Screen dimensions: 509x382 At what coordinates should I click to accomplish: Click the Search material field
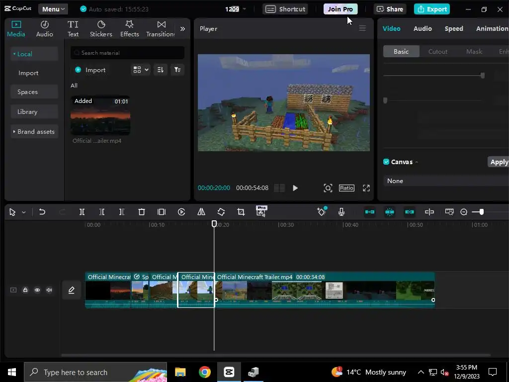pos(128,53)
